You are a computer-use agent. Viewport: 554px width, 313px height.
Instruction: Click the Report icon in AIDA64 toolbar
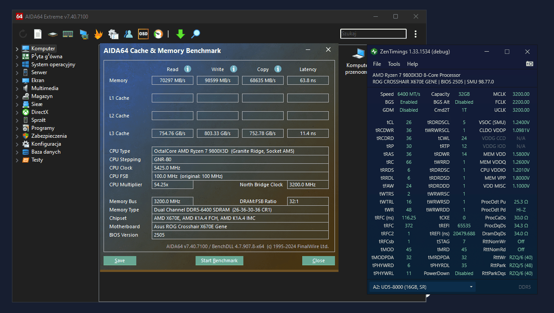(x=38, y=34)
